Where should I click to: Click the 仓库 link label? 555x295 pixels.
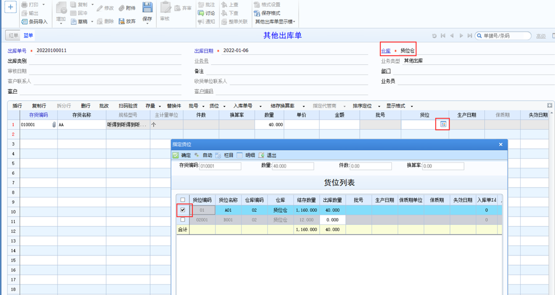point(386,51)
